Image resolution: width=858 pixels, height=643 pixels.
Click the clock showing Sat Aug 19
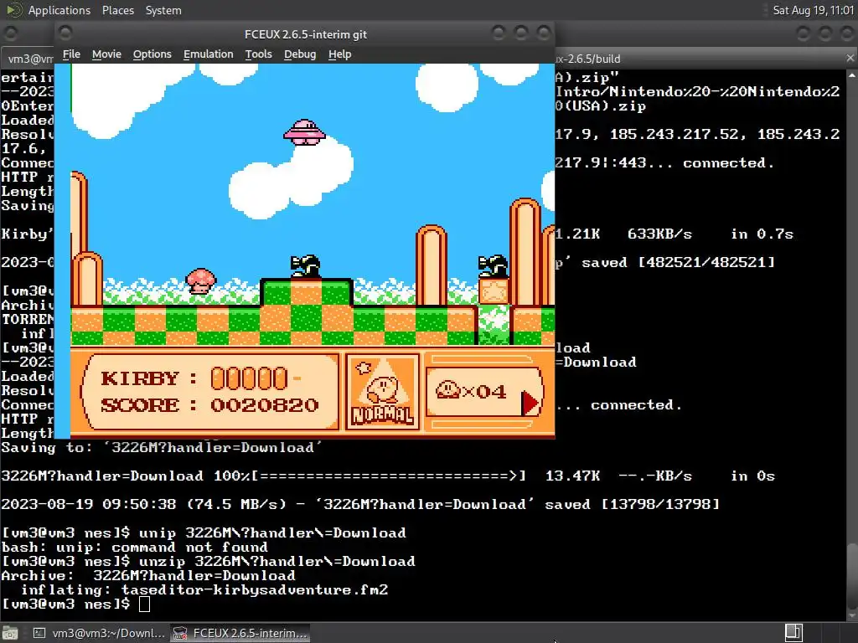(x=813, y=10)
